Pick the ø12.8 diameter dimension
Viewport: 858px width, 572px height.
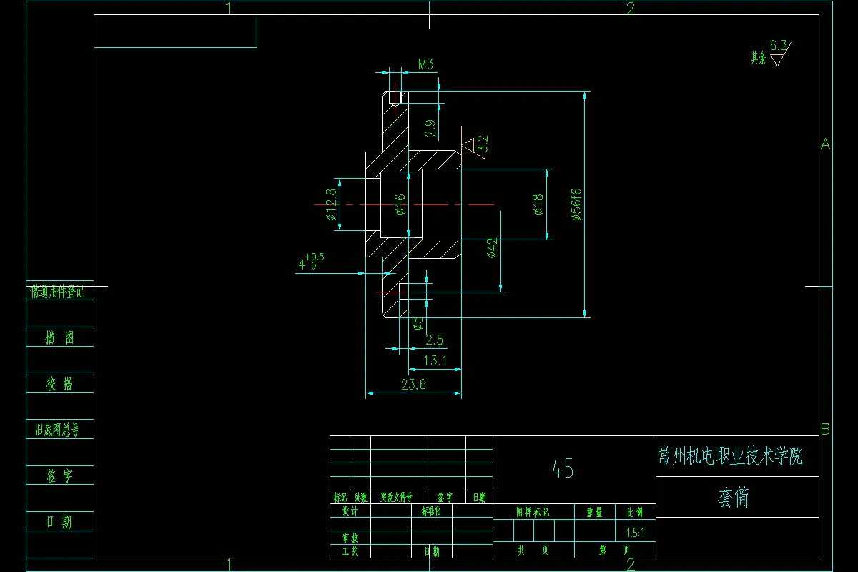click(x=331, y=204)
